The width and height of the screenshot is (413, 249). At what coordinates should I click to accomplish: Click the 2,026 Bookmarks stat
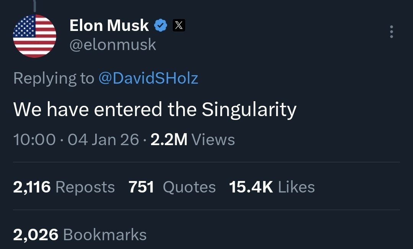[80, 234]
